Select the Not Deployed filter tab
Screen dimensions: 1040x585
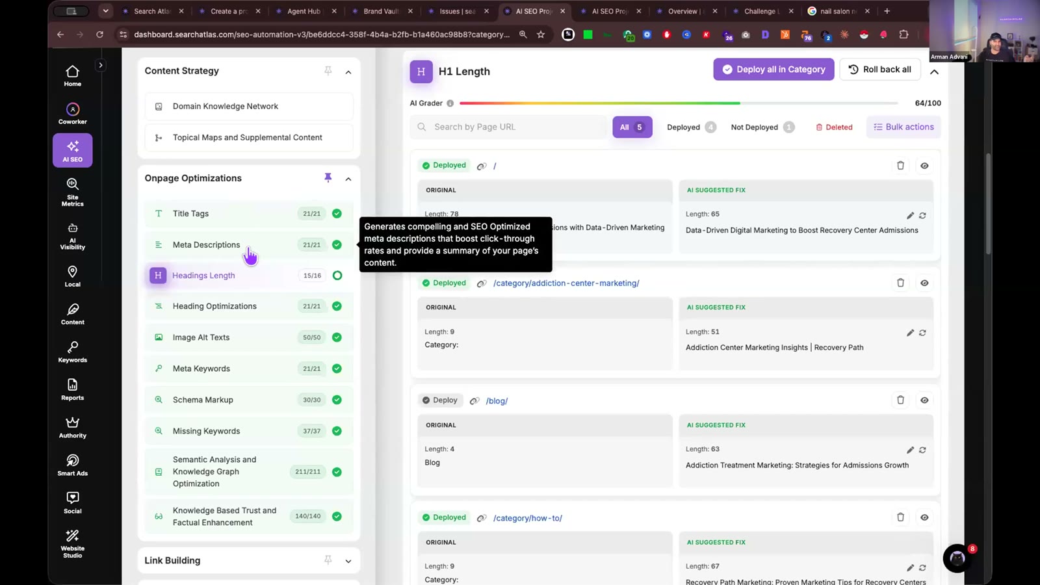(x=762, y=127)
